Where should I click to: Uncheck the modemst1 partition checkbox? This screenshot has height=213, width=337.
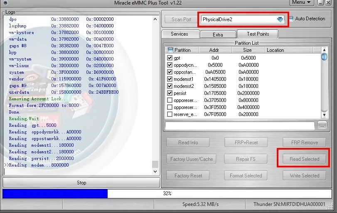[x=170, y=79]
